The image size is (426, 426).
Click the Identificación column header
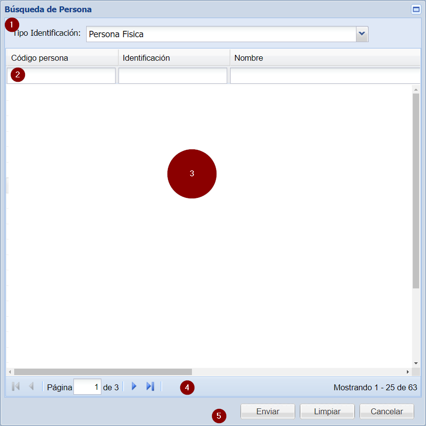[x=174, y=58]
